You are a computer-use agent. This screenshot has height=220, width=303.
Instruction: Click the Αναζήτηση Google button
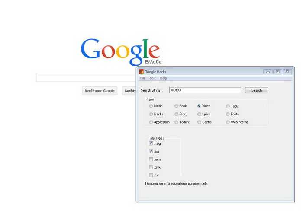click(100, 91)
